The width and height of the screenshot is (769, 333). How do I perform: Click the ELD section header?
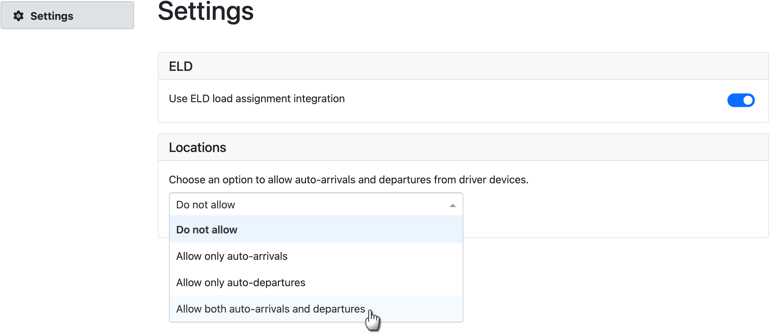[x=181, y=66]
